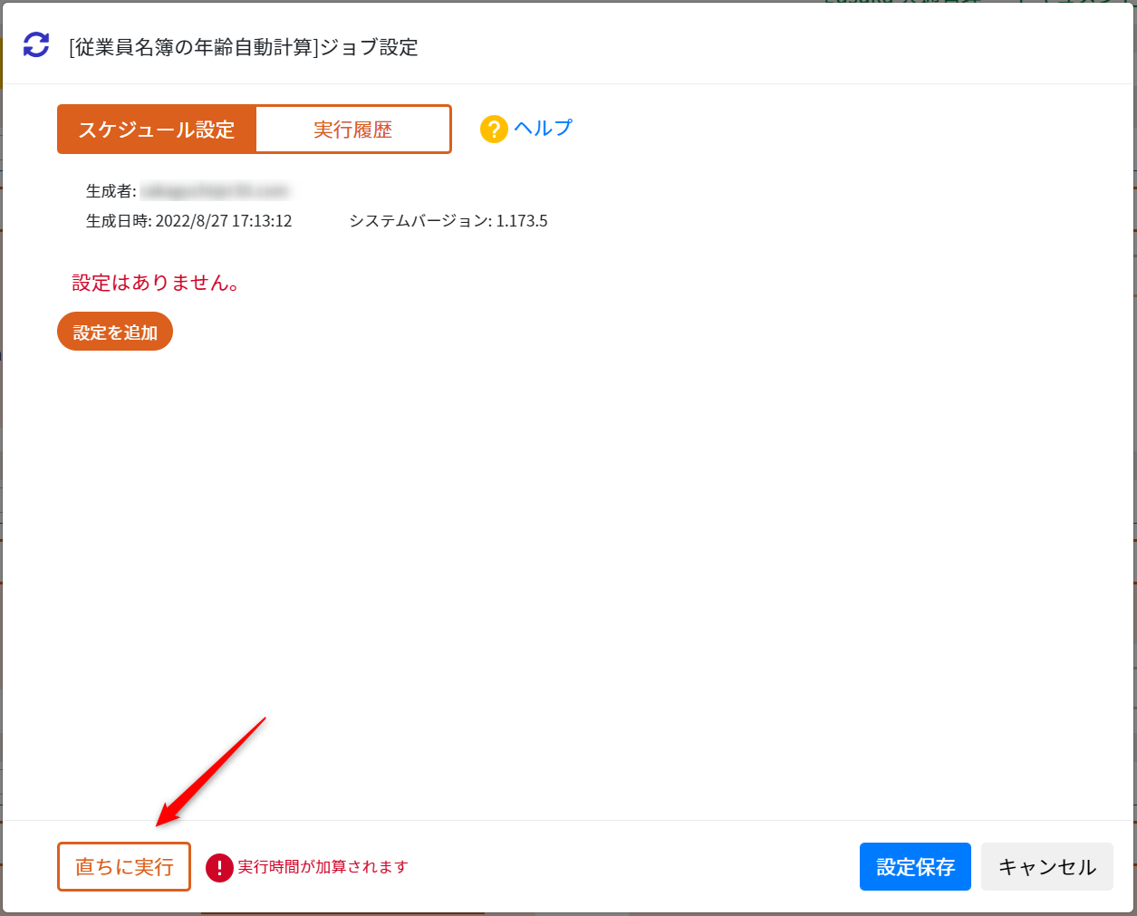Click the yellow question mark help icon

click(494, 130)
